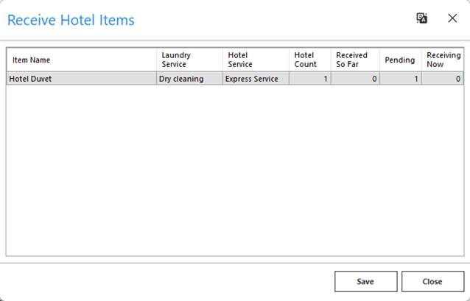This screenshot has height=301, width=470.
Task: Click the Received So Far column header
Action: click(355, 60)
